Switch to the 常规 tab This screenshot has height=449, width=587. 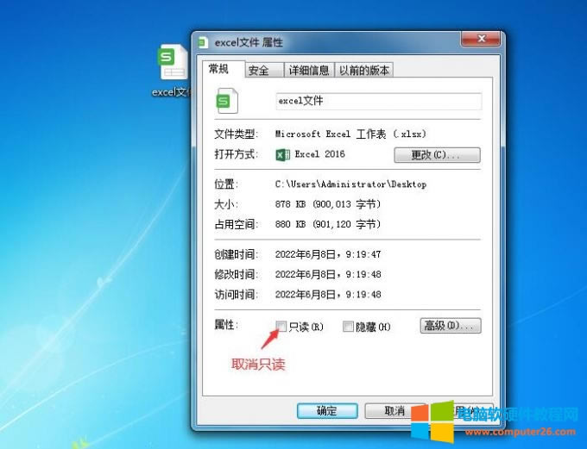pos(219,69)
